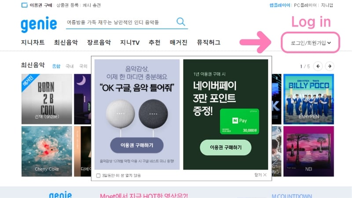
Task: Open the Cherry Coke album thumbnail
Action: tap(47, 151)
